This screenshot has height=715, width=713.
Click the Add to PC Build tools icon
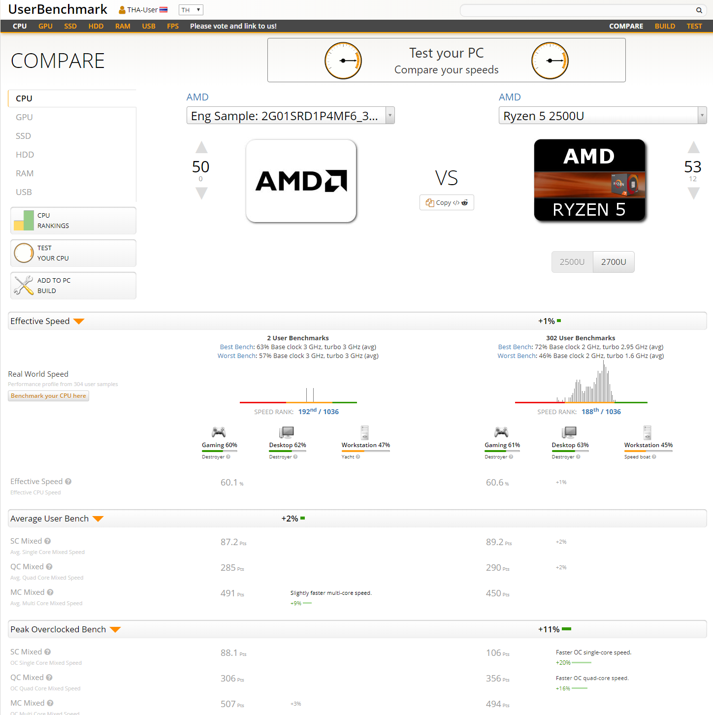[24, 286]
